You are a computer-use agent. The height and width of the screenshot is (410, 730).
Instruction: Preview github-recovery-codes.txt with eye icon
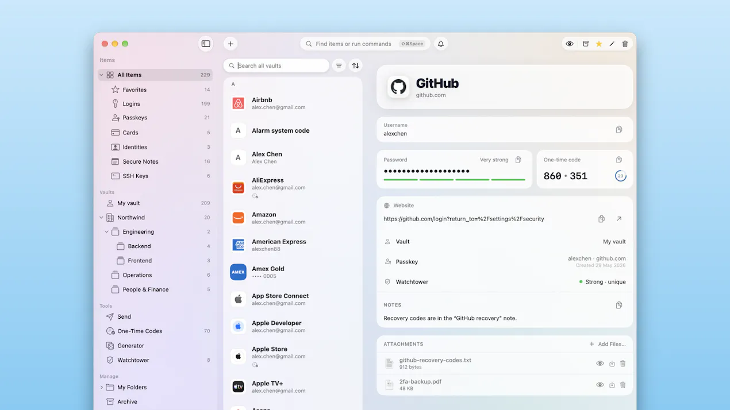click(600, 363)
